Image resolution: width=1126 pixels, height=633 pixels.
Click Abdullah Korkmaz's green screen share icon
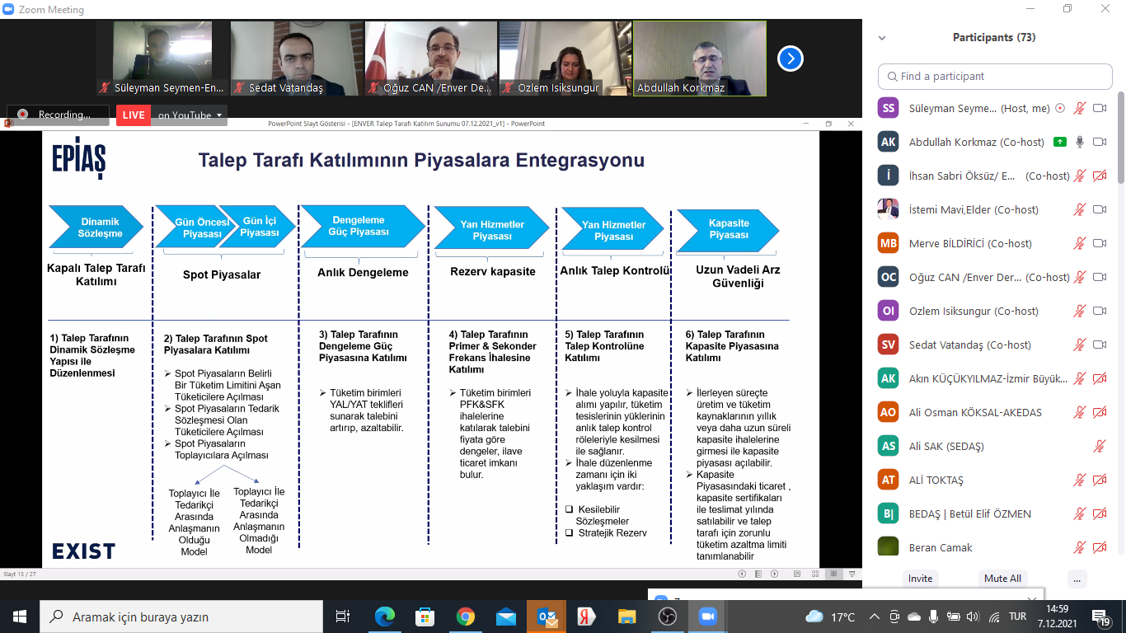click(1060, 142)
